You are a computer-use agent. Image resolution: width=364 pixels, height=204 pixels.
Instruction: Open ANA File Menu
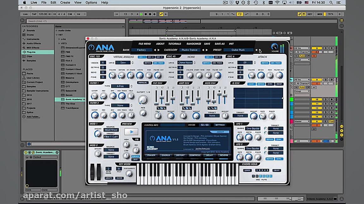click(x=145, y=44)
